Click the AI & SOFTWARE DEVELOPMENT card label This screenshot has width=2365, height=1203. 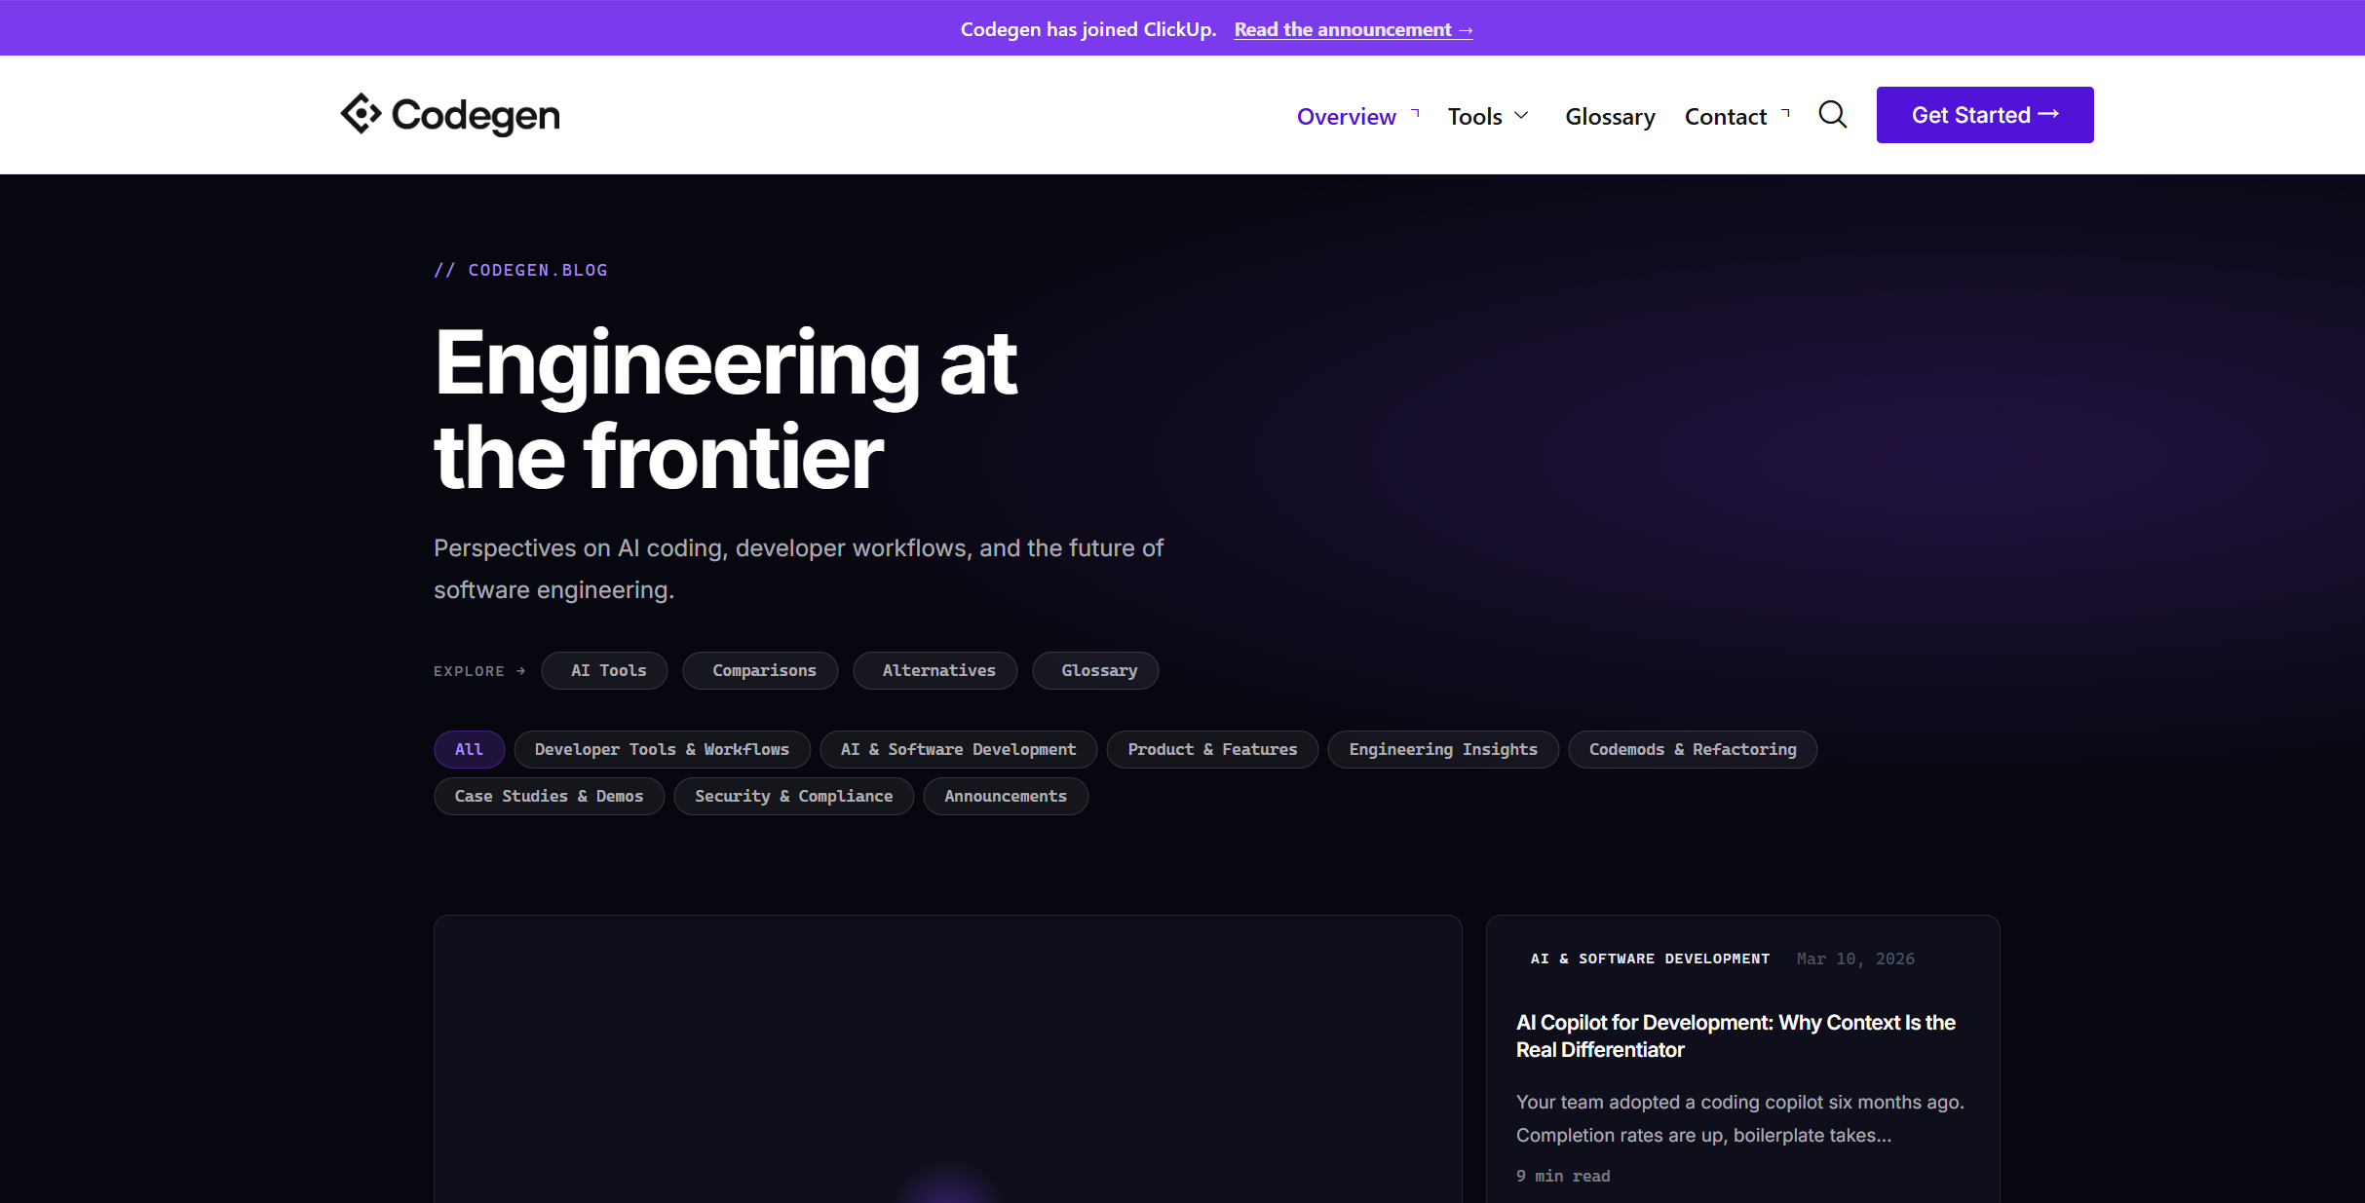pyautogui.click(x=1650, y=959)
